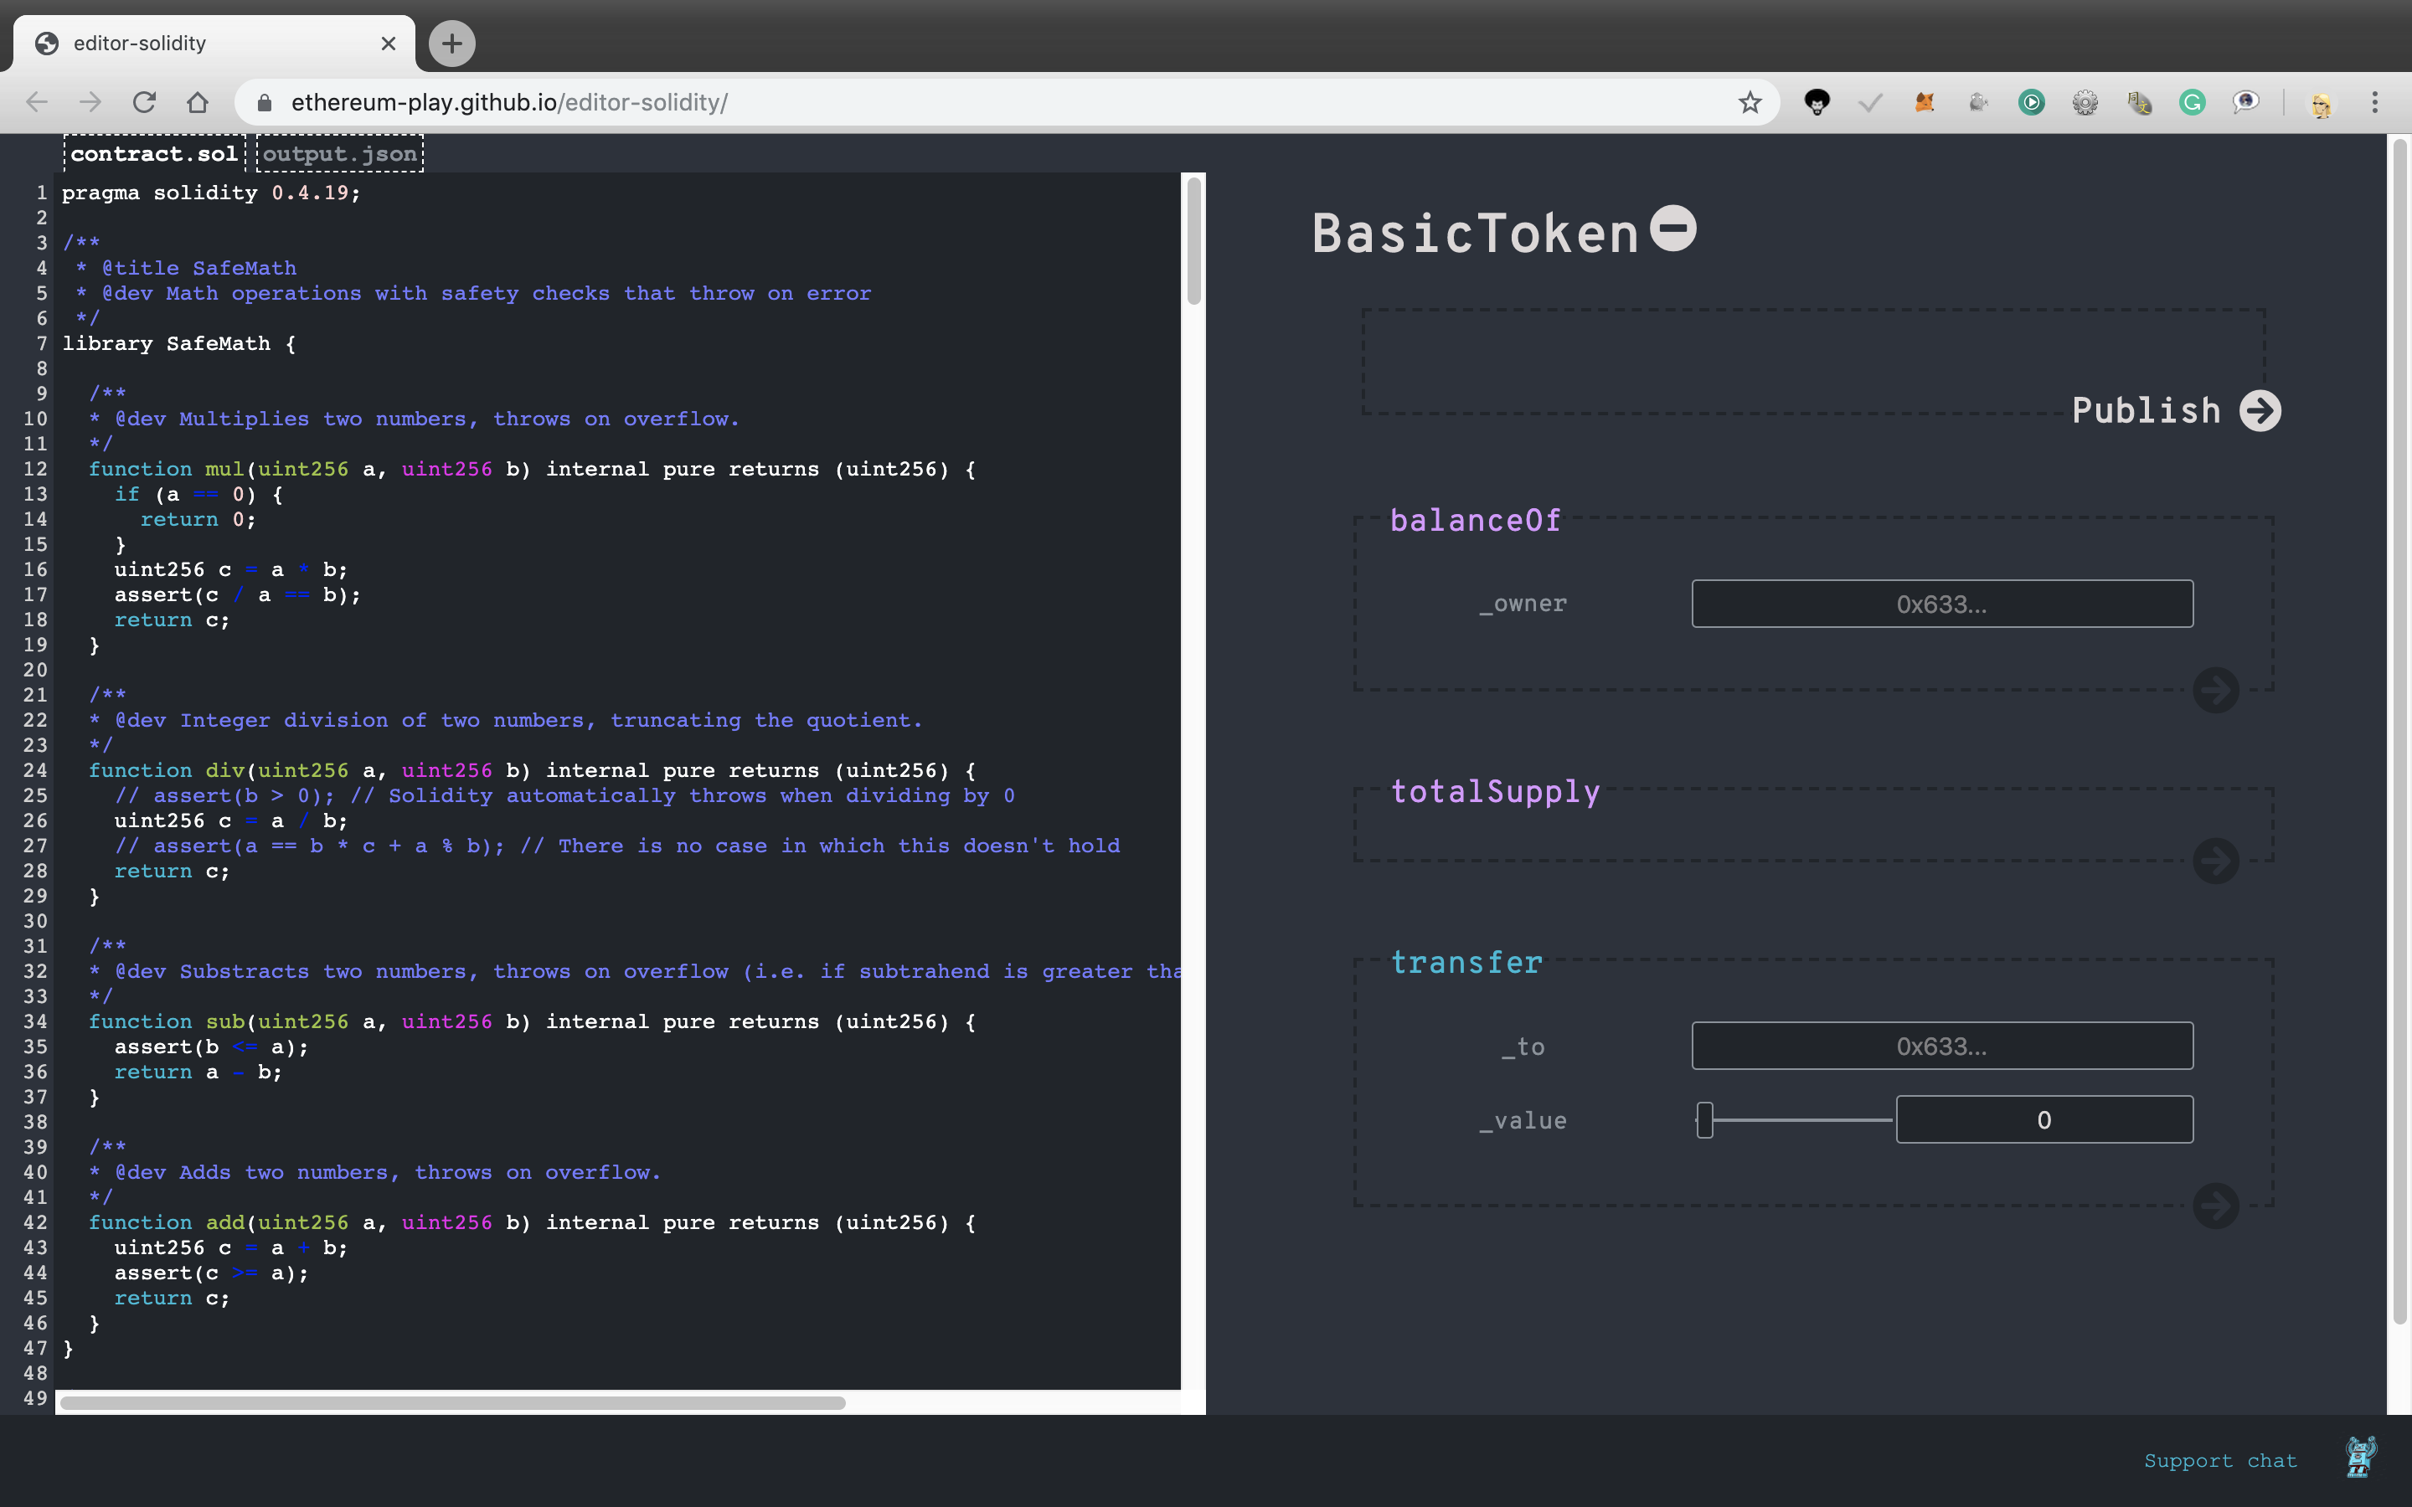Open the MetaMask fox extension
The image size is (2412, 1507).
[x=1925, y=101]
